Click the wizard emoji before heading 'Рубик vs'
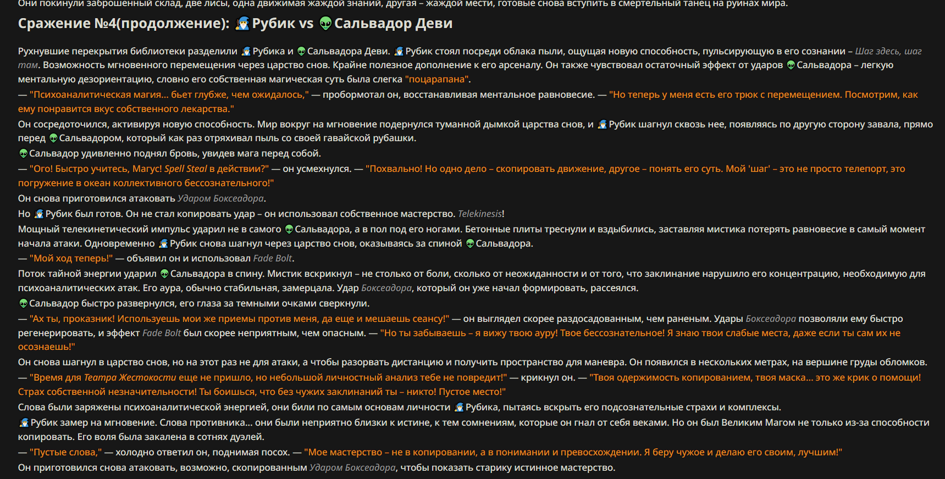 pos(242,24)
